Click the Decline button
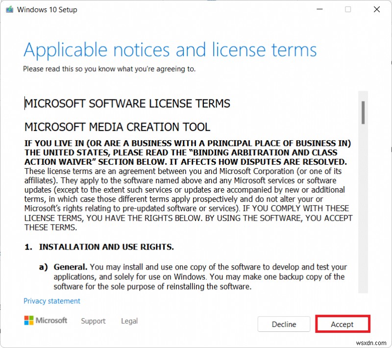Image resolution: width=392 pixels, height=348 pixels. (284, 324)
